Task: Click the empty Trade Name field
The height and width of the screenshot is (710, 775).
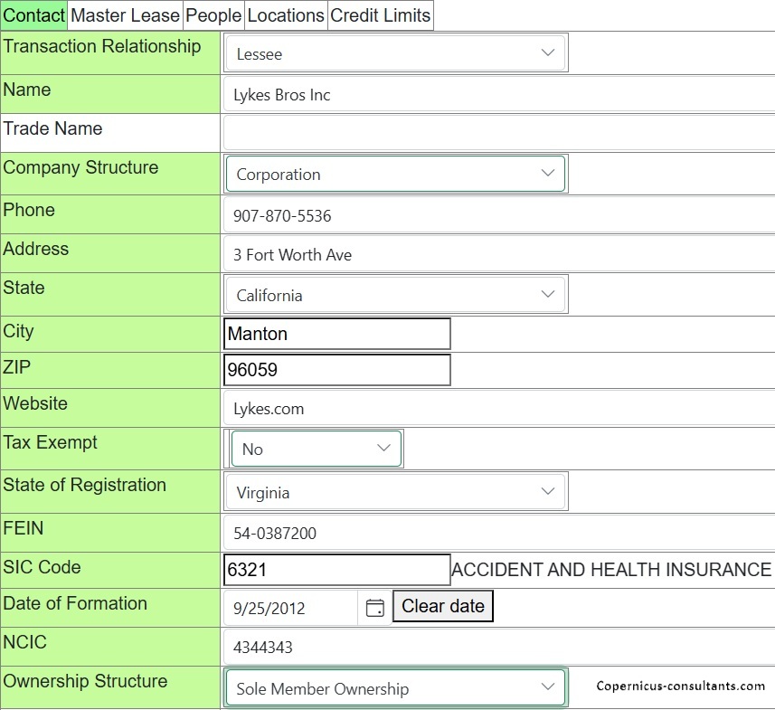Action: (497, 133)
